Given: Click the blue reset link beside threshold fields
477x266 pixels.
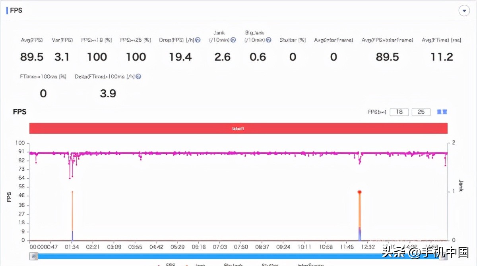Looking at the screenshot, I should tap(442, 112).
